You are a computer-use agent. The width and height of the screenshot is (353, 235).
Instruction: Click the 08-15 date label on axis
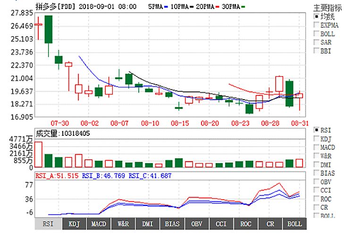point(180,123)
